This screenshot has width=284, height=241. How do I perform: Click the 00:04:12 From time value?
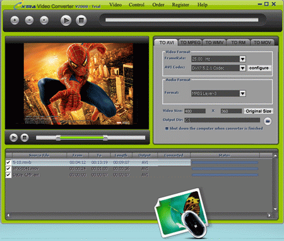(78, 162)
